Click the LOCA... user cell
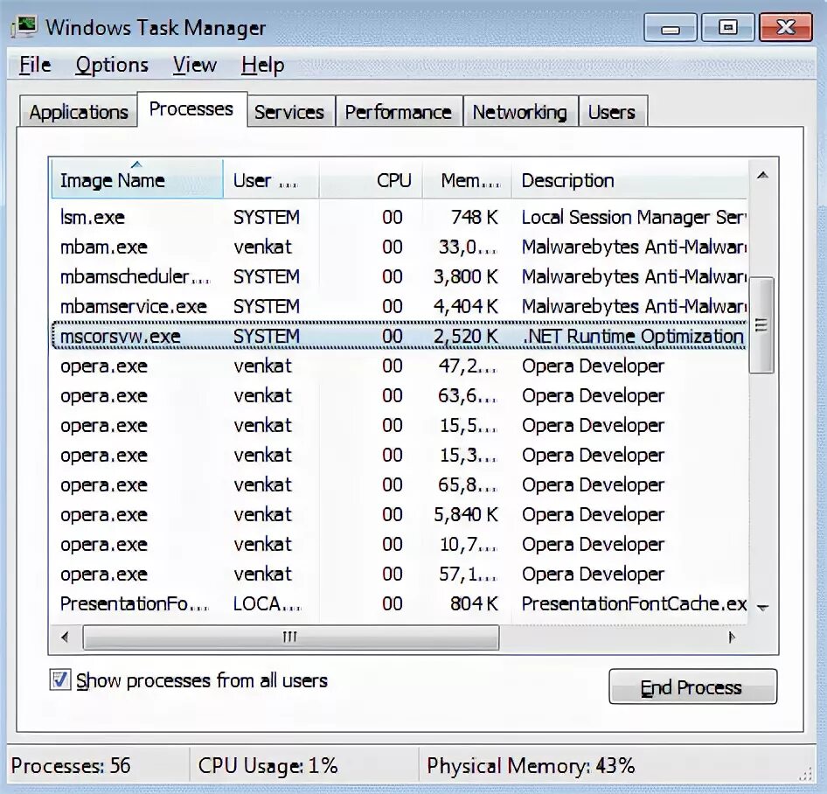 tap(267, 603)
